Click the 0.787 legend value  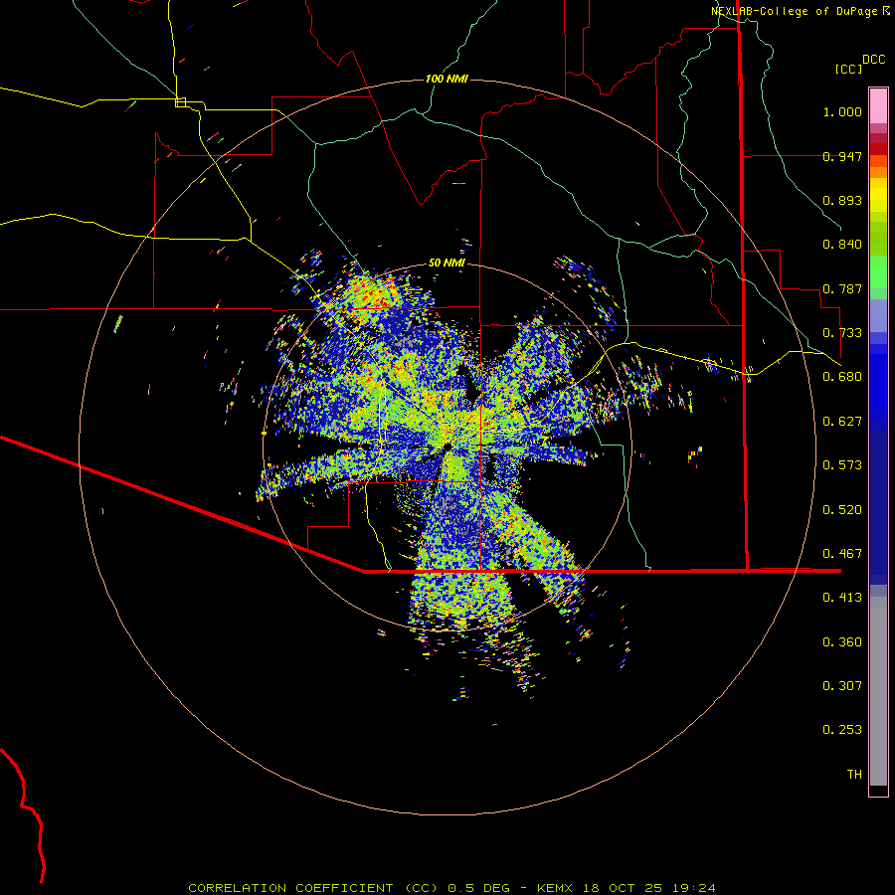[842, 288]
